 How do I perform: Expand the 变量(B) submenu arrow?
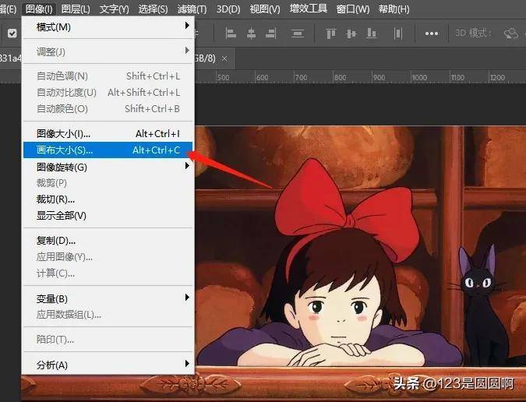(187, 298)
